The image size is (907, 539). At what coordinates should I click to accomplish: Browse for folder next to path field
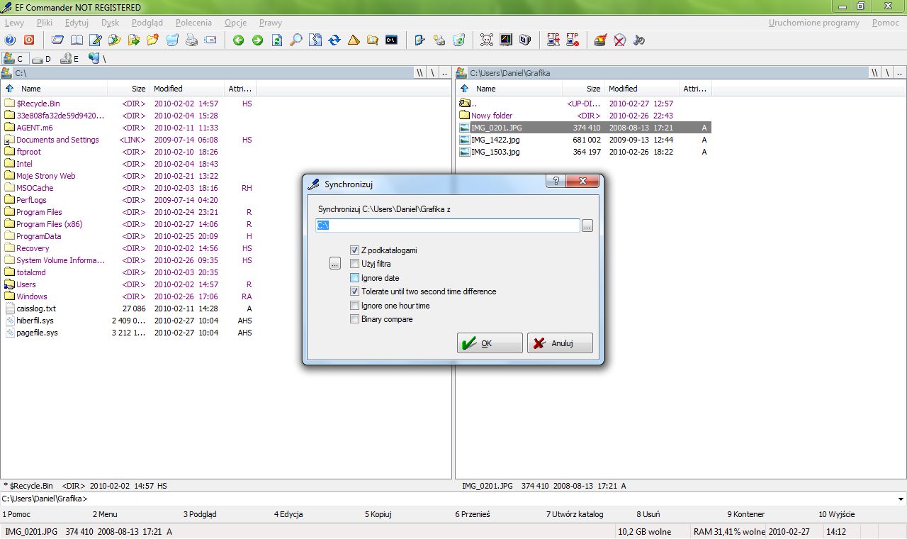coord(587,226)
